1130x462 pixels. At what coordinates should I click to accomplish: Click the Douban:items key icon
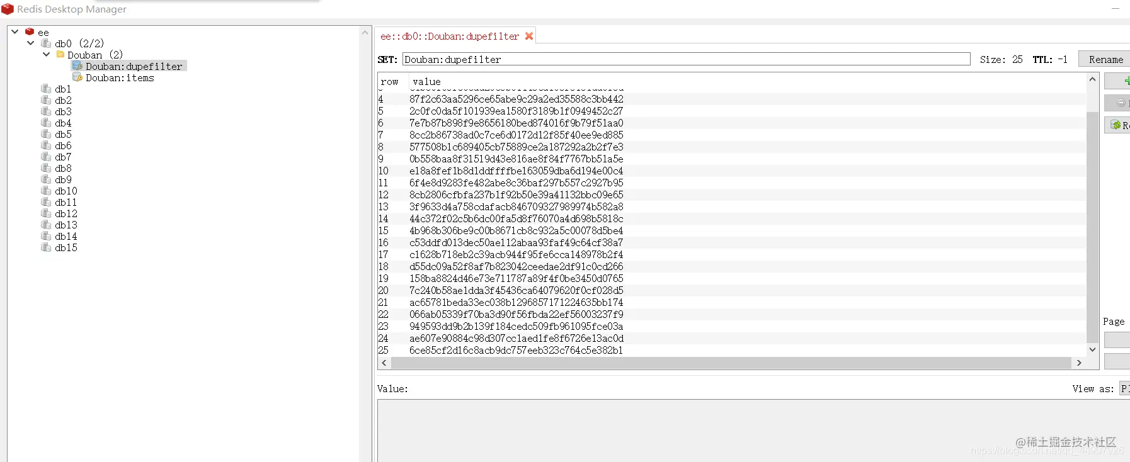tap(77, 77)
